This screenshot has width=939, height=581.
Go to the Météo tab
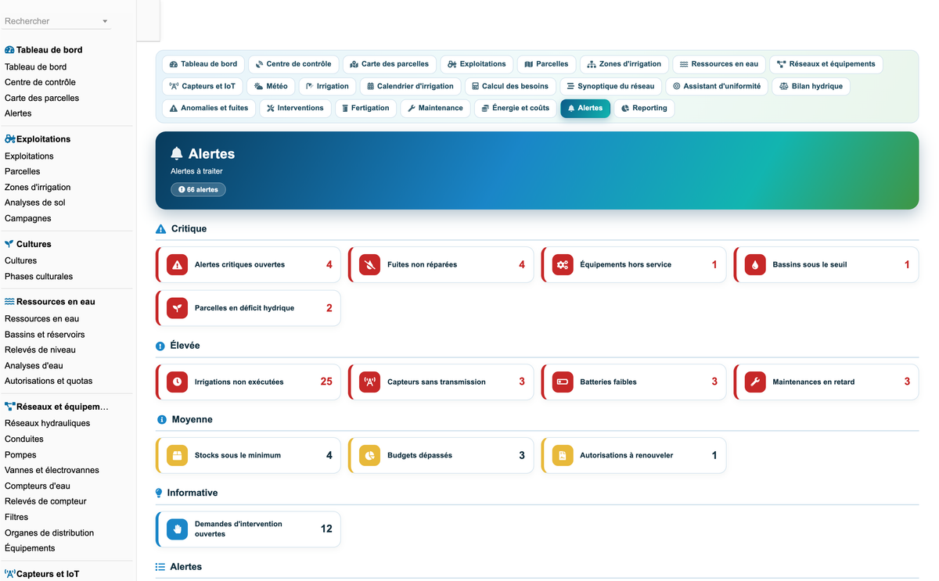271,86
